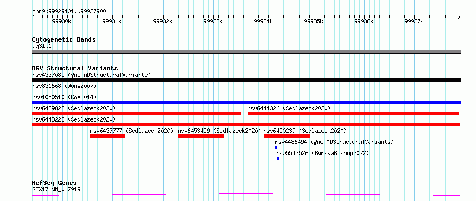Open the nsv6437777 (Sedlazeck2020) label

point(132,131)
